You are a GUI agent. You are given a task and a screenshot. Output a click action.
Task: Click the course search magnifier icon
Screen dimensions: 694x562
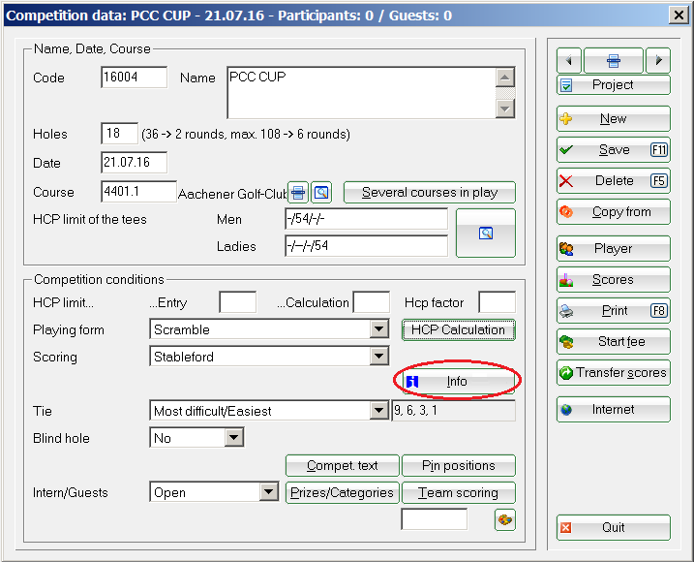click(322, 192)
